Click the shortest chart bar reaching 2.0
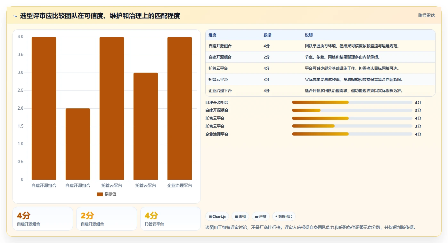 coord(78,144)
